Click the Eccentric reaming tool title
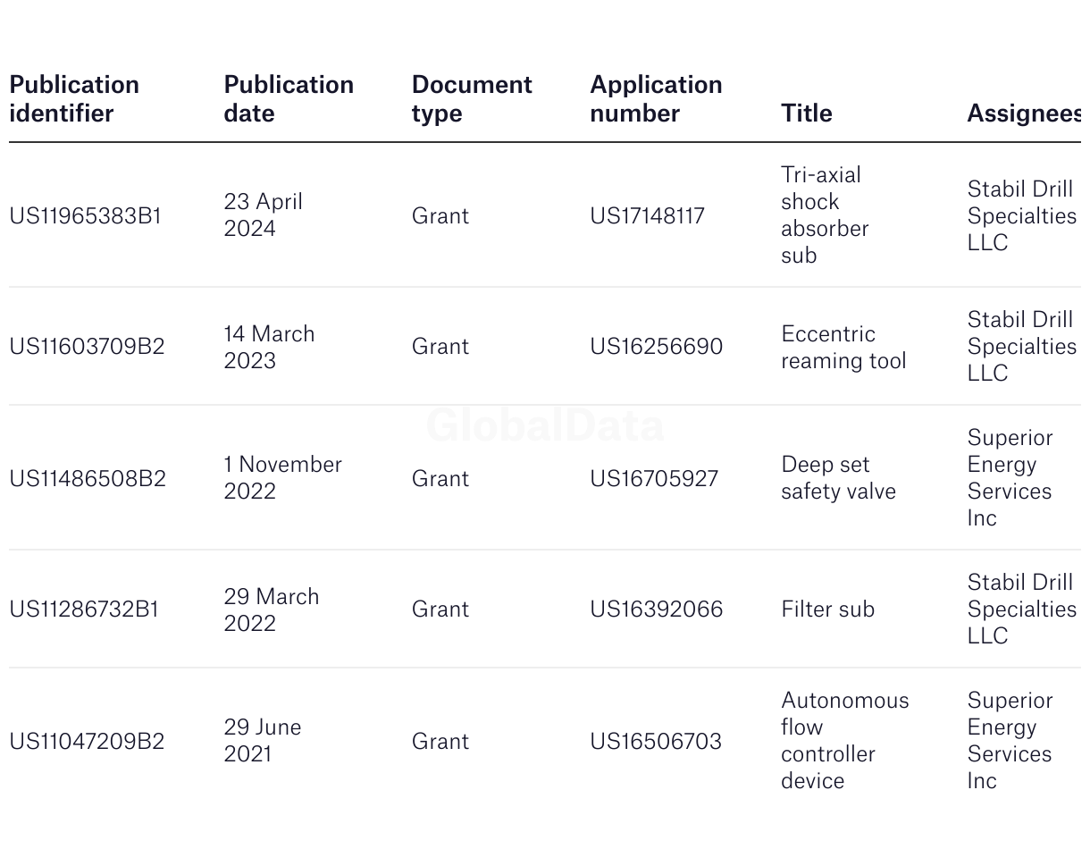This screenshot has width=1090, height=849. tap(843, 347)
